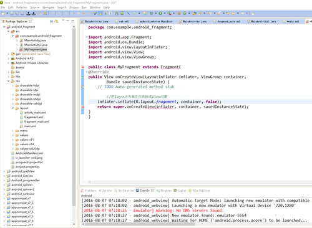
Task: Collapse the res folder node
Action: [x=9, y=81]
